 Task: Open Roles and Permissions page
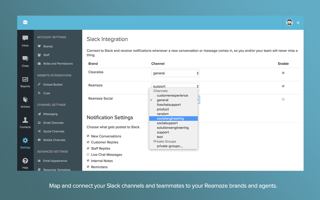(58, 63)
